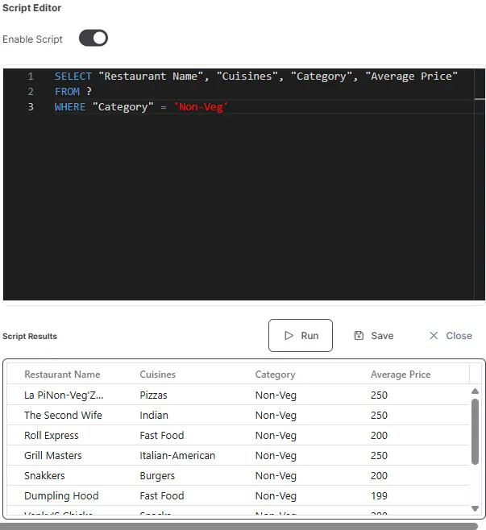Click the vertical scrollbar thumb in results
Screen dimensions: 486x530
475,431
